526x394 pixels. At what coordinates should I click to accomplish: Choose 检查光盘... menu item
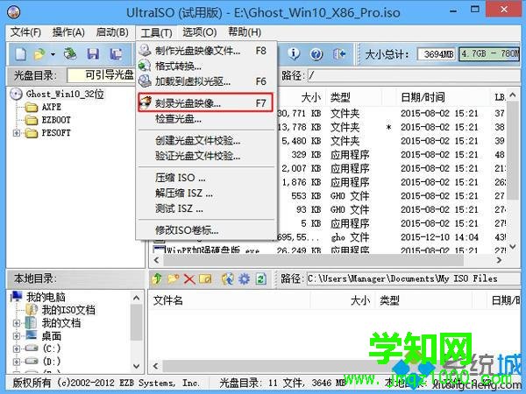206,118
